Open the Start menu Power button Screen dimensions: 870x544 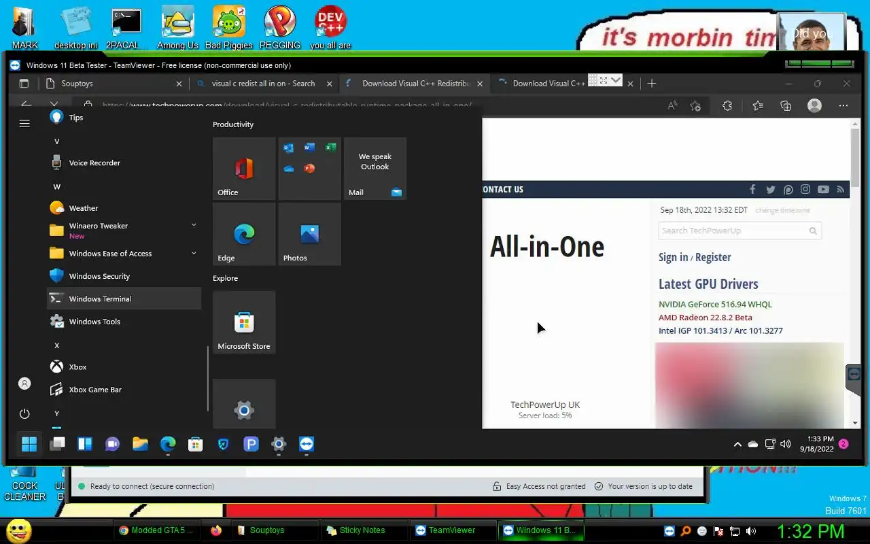[24, 413]
